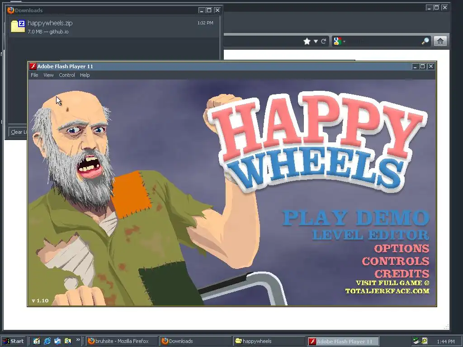Open bookmark dropdown arrow beside the star
463x347 pixels.
316,41
